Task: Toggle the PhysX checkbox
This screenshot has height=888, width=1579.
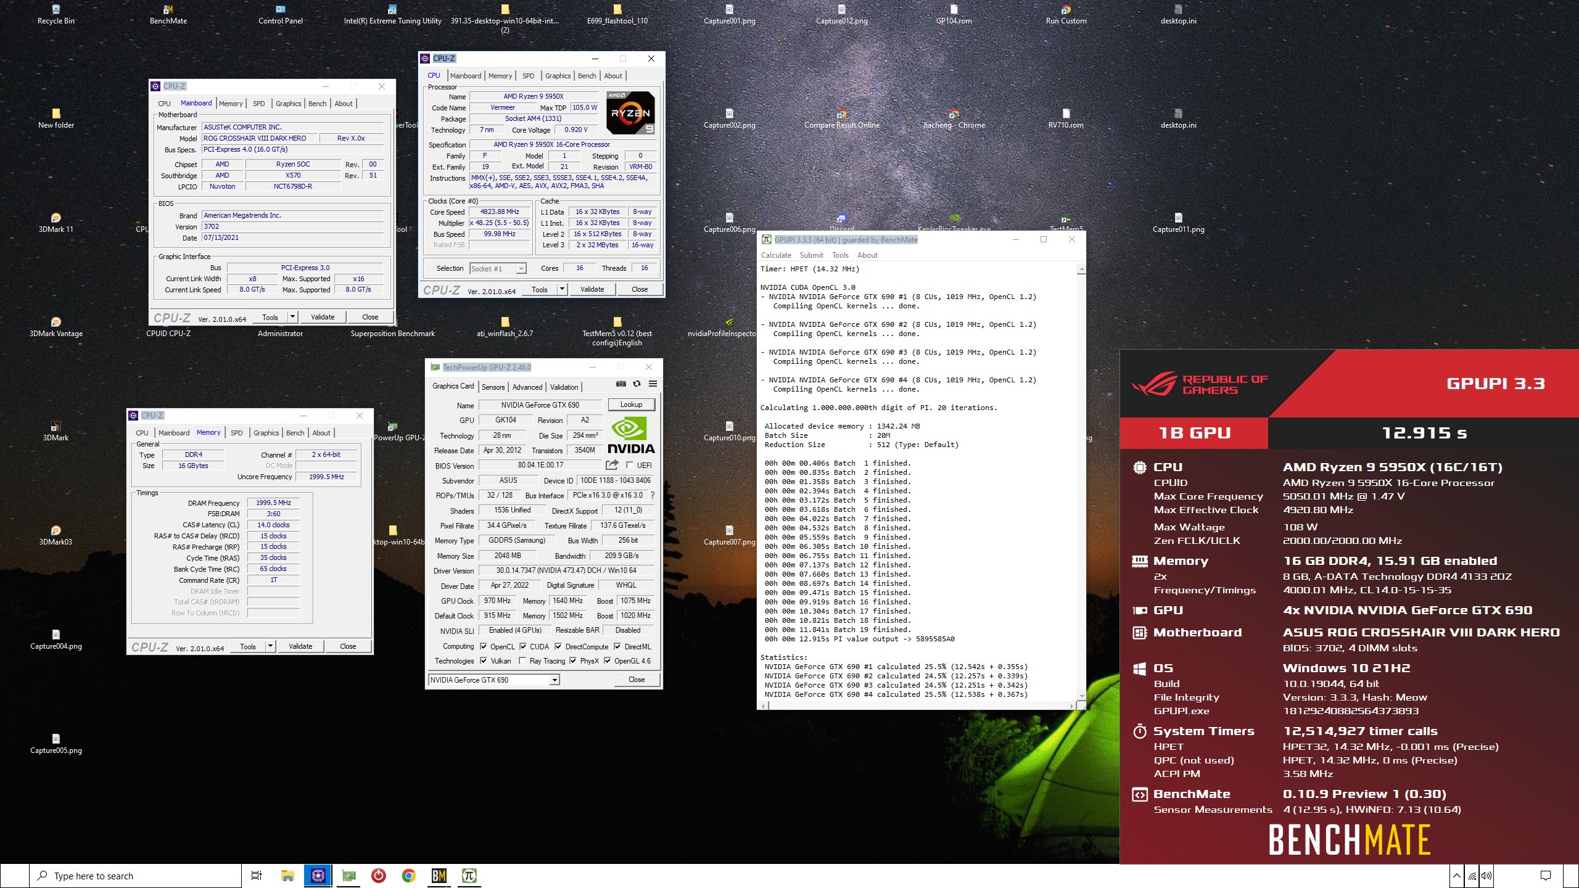Action: coord(573,660)
